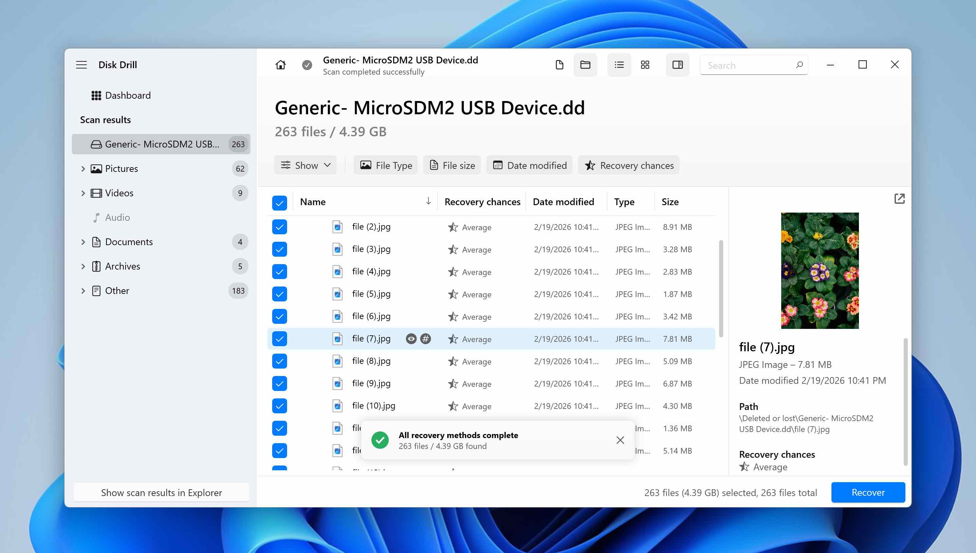Open the Show filter dropdown
Screen dimensions: 976x553
point(305,165)
